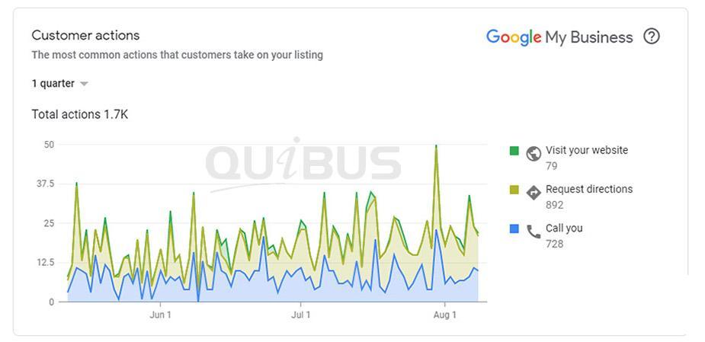This screenshot has width=705, height=342.
Task: Click the green Visit your website swatch
Action: 514,151
